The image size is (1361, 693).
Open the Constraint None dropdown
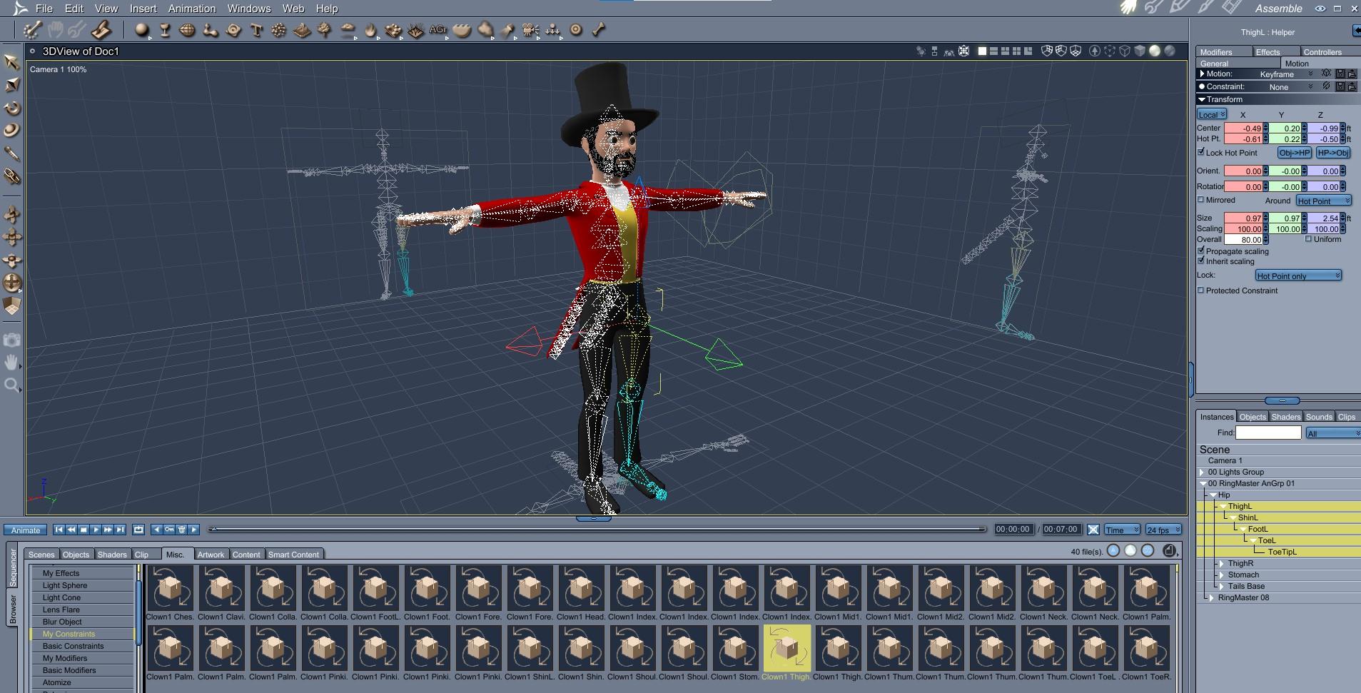point(1289,87)
